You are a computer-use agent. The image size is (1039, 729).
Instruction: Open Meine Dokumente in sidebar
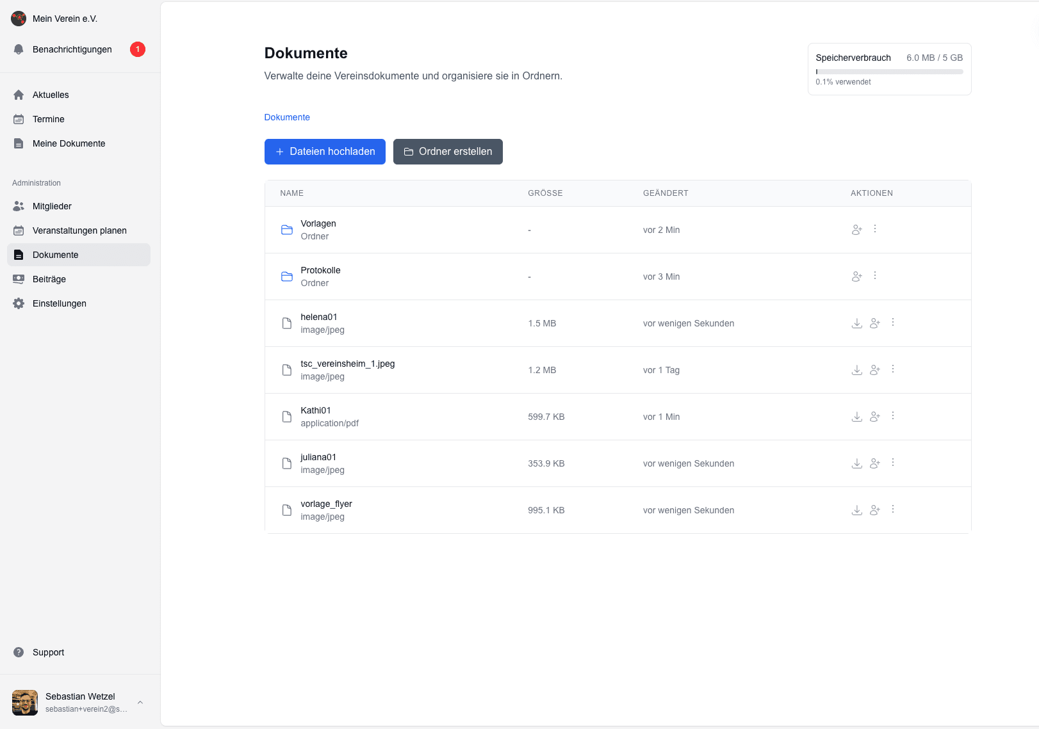pos(79,143)
